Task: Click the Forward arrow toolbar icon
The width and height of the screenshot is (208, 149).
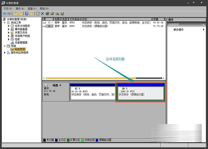Action: pos(9,14)
